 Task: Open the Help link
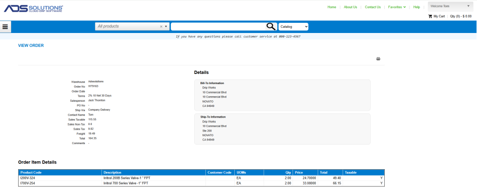coord(416,7)
